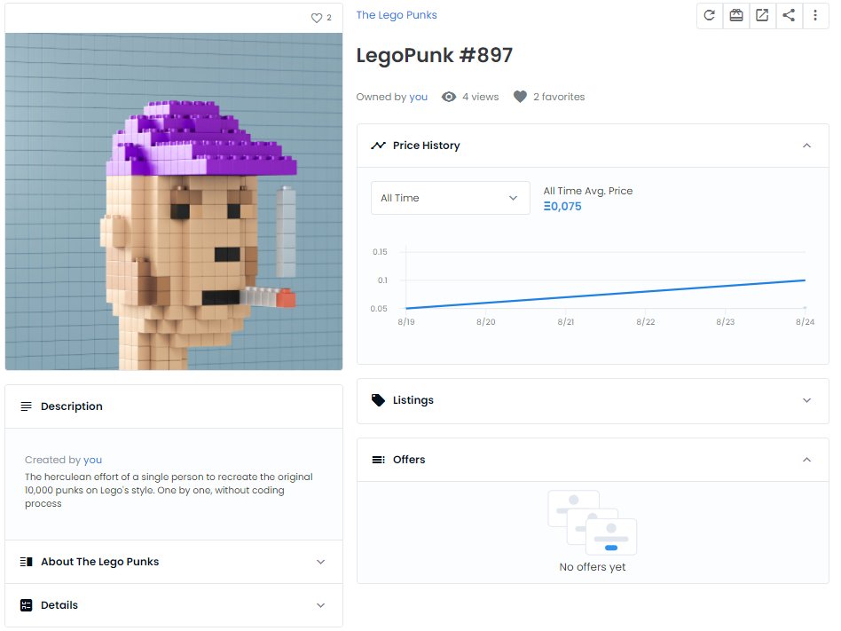Click the eye icon next to 4 views
841x631 pixels.
click(x=448, y=97)
